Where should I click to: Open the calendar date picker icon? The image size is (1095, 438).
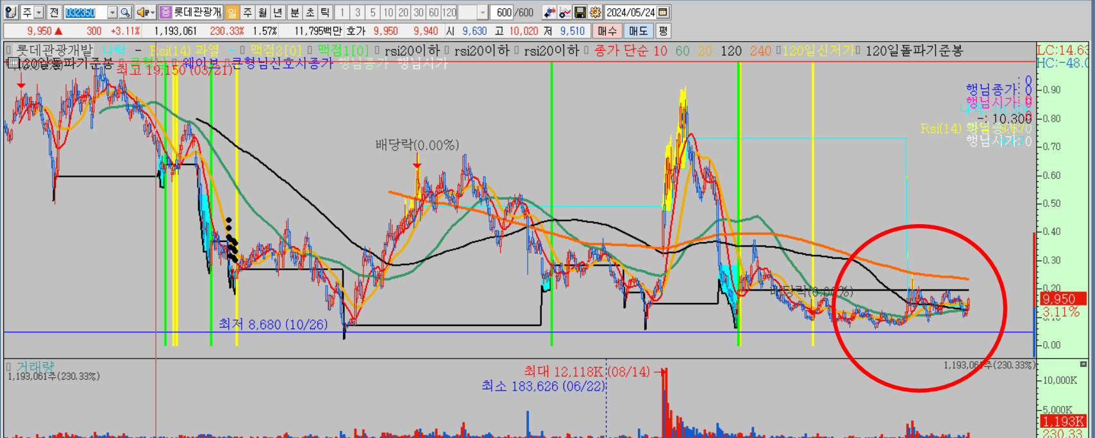(x=664, y=12)
